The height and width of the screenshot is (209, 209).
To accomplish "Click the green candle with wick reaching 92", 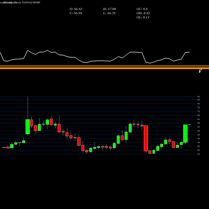I will coord(28,127).
